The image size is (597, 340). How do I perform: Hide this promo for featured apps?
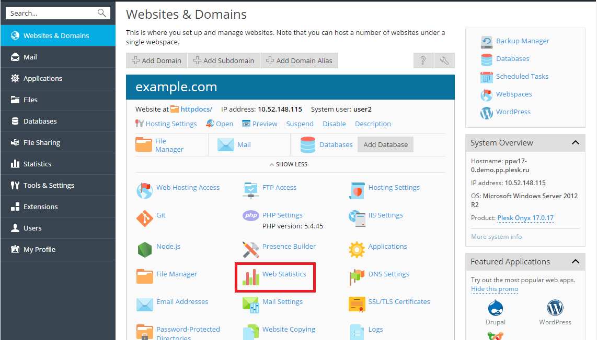(494, 288)
